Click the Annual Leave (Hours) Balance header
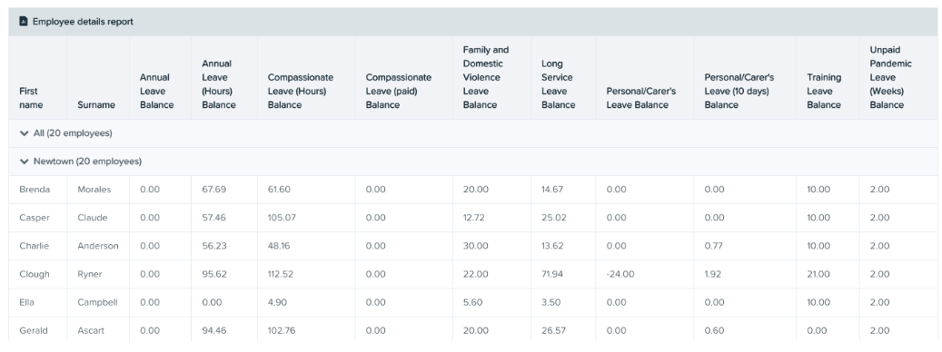Screen dimensions: 942x352 (x=219, y=84)
